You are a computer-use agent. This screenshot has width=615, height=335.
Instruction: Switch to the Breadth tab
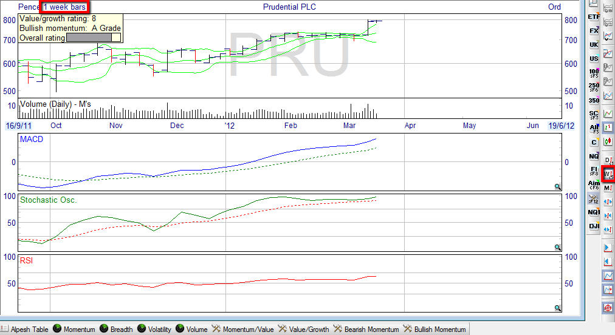click(117, 329)
